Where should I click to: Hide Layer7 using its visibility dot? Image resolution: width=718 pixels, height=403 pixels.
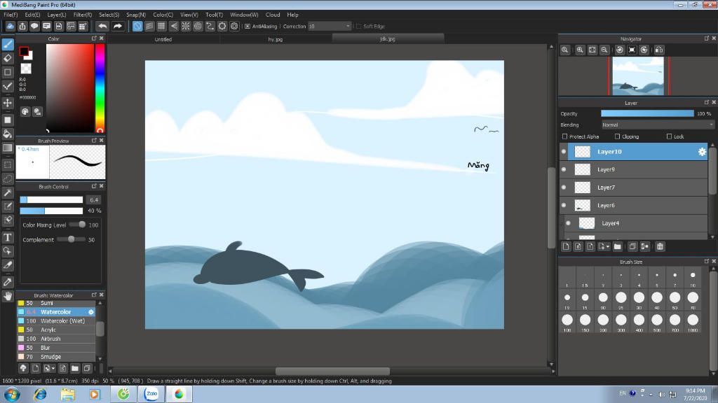click(x=564, y=188)
